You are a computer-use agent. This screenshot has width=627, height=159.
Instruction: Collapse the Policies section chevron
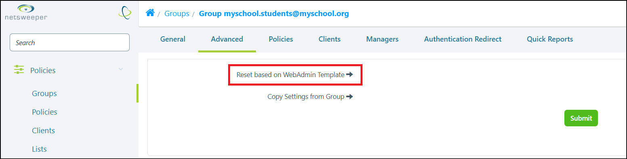120,69
